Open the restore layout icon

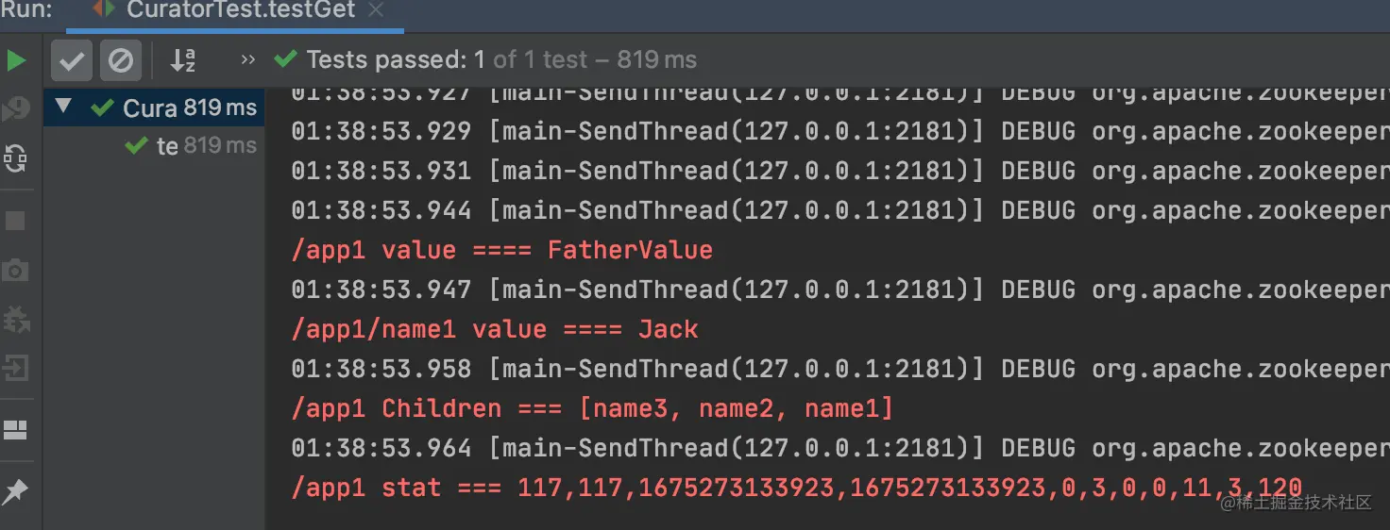click(16, 431)
